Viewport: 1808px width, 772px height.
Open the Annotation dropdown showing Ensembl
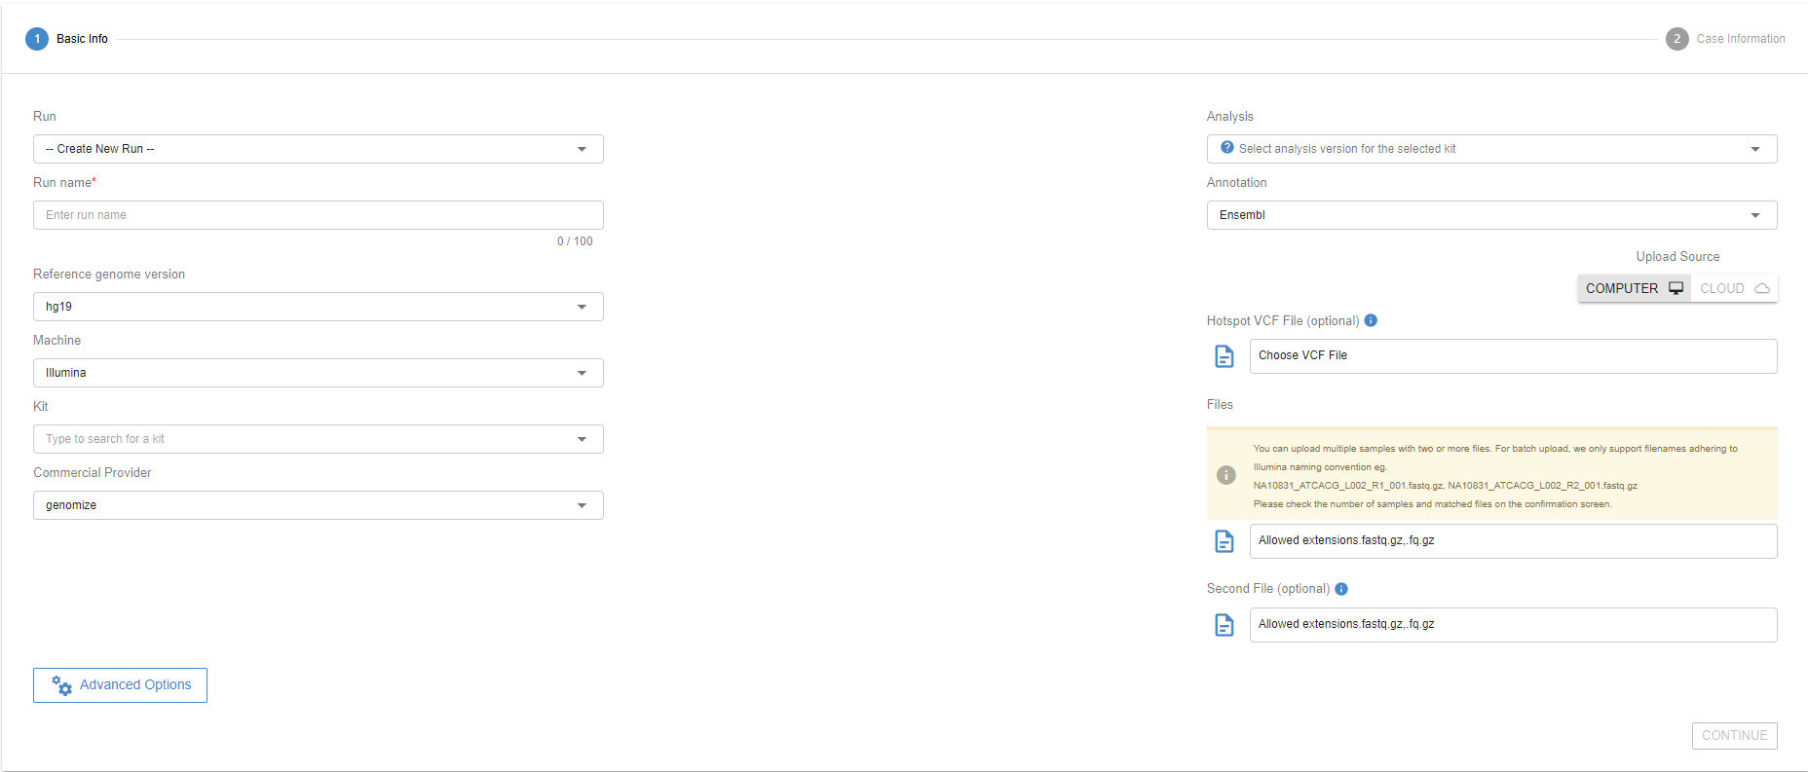pos(1492,215)
